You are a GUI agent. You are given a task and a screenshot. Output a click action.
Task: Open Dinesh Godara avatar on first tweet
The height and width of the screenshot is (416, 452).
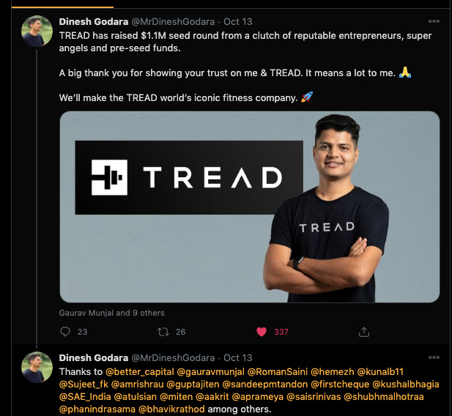pos(37,31)
